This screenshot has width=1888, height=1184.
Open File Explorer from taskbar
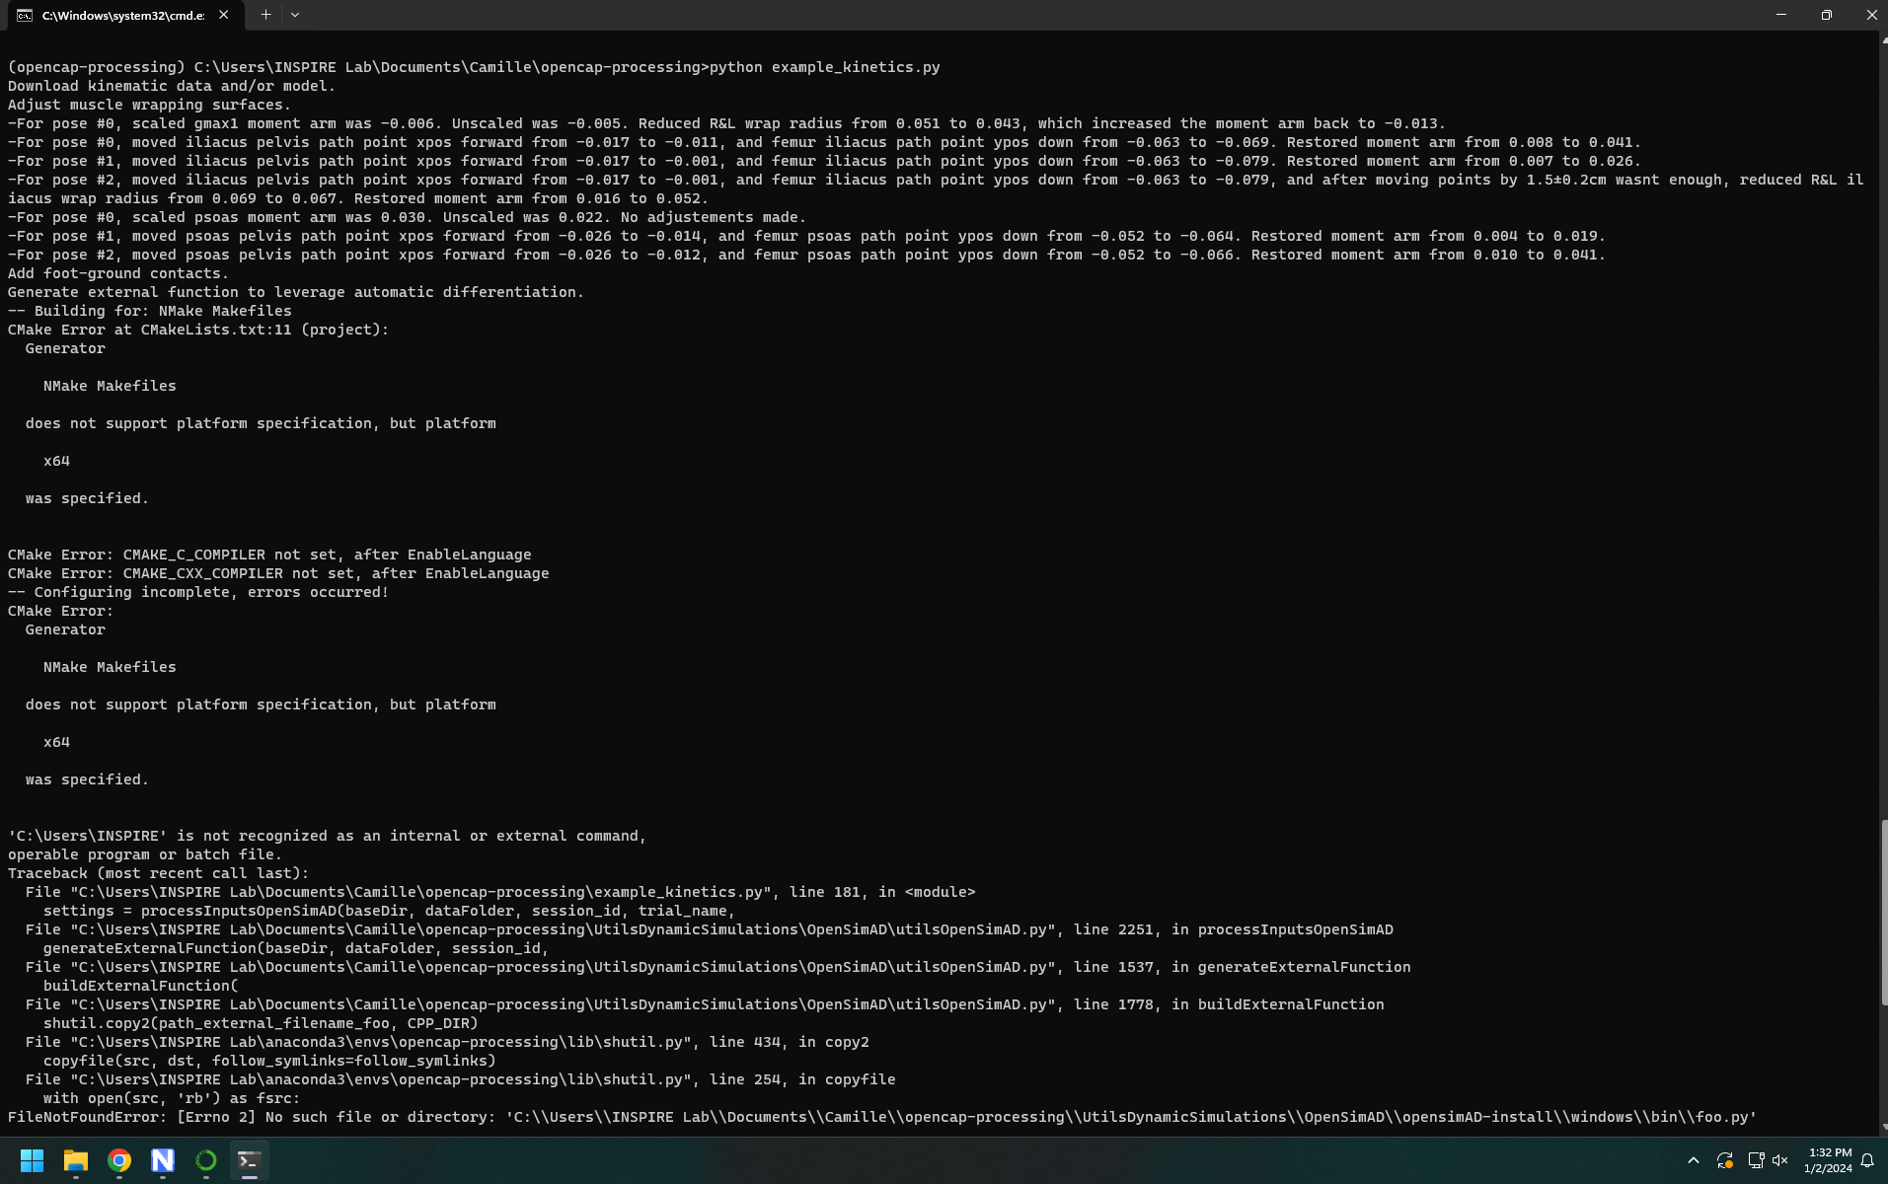pyautogui.click(x=76, y=1160)
